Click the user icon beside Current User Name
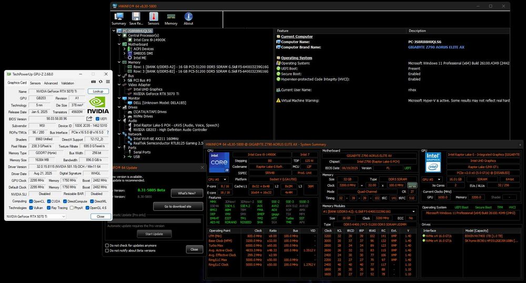Viewport: 526px width, 283px height. coord(278,90)
